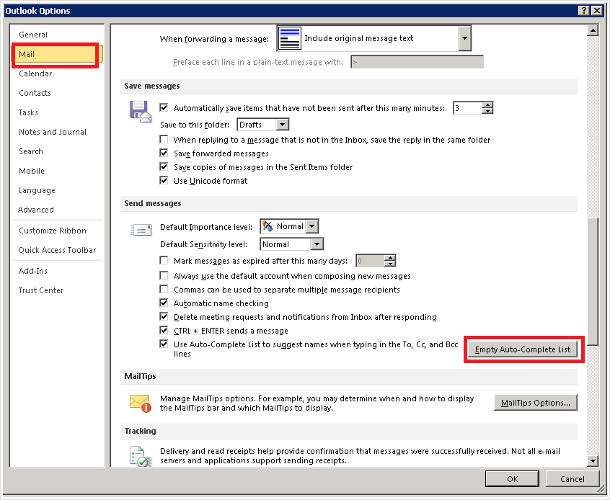Close the Outlook Options dialog

click(x=597, y=11)
